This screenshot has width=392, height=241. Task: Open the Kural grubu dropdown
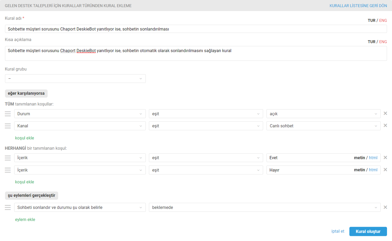75,78
